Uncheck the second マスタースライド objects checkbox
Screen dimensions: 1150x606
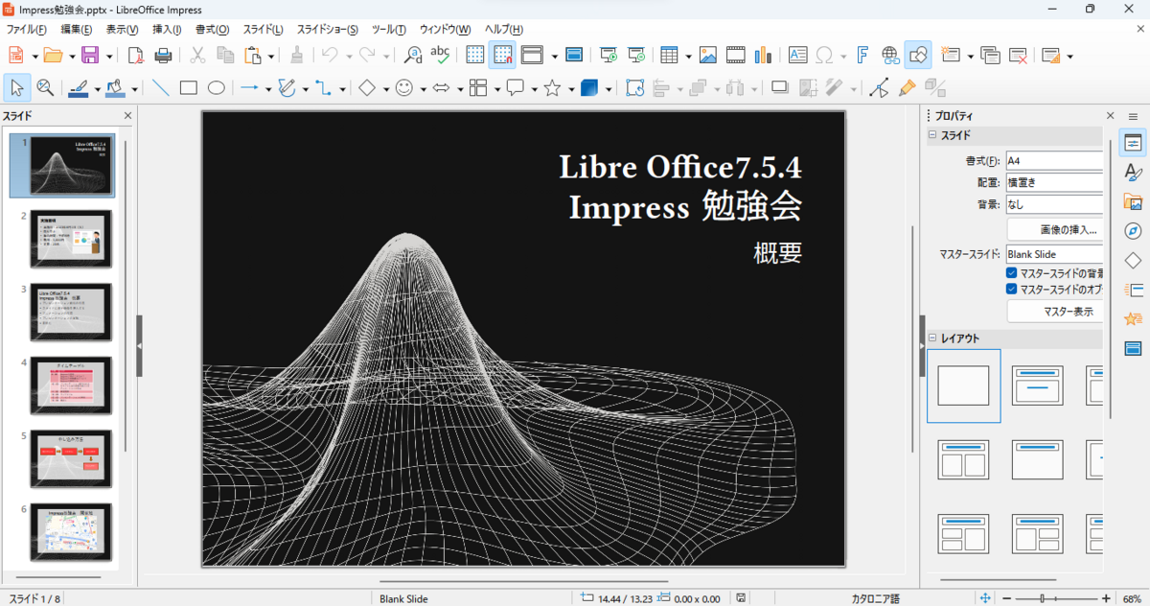(x=1012, y=289)
